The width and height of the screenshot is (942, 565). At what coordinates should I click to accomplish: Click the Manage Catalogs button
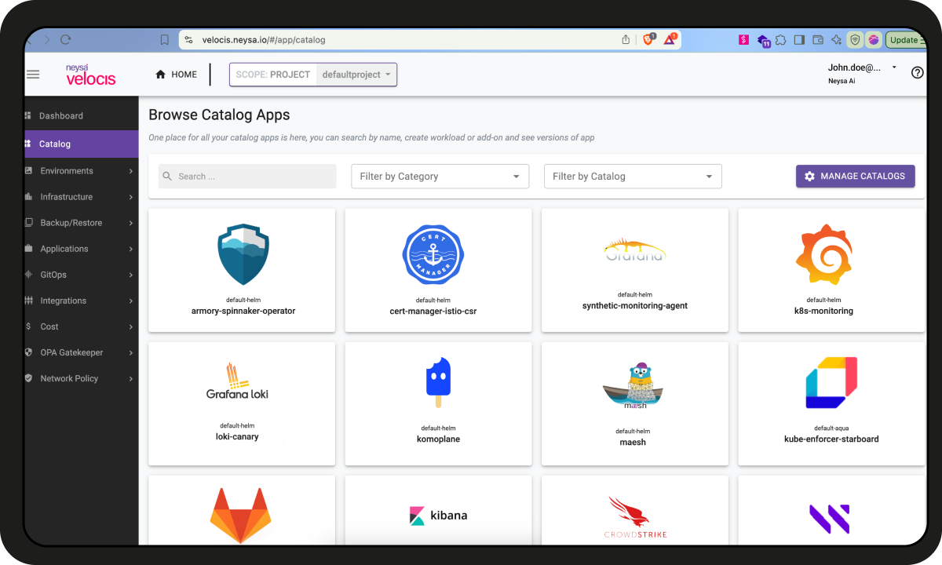coord(856,177)
